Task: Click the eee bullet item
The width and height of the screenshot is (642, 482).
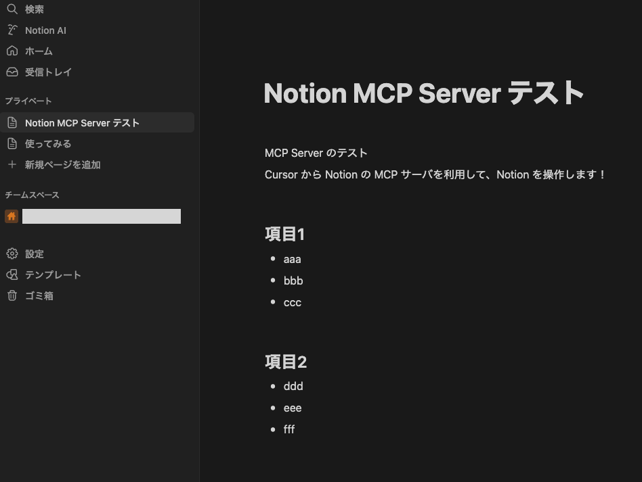Action: point(293,408)
